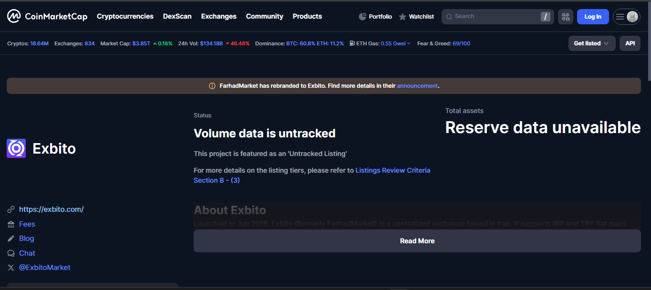
Task: Open the Portfolio pie chart icon
Action: click(x=362, y=17)
